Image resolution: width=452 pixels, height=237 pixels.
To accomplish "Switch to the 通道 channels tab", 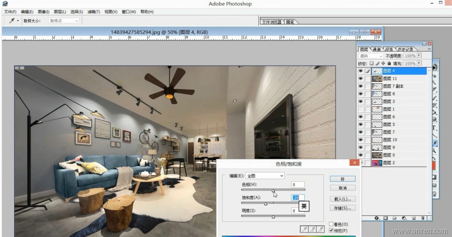I will (377, 49).
